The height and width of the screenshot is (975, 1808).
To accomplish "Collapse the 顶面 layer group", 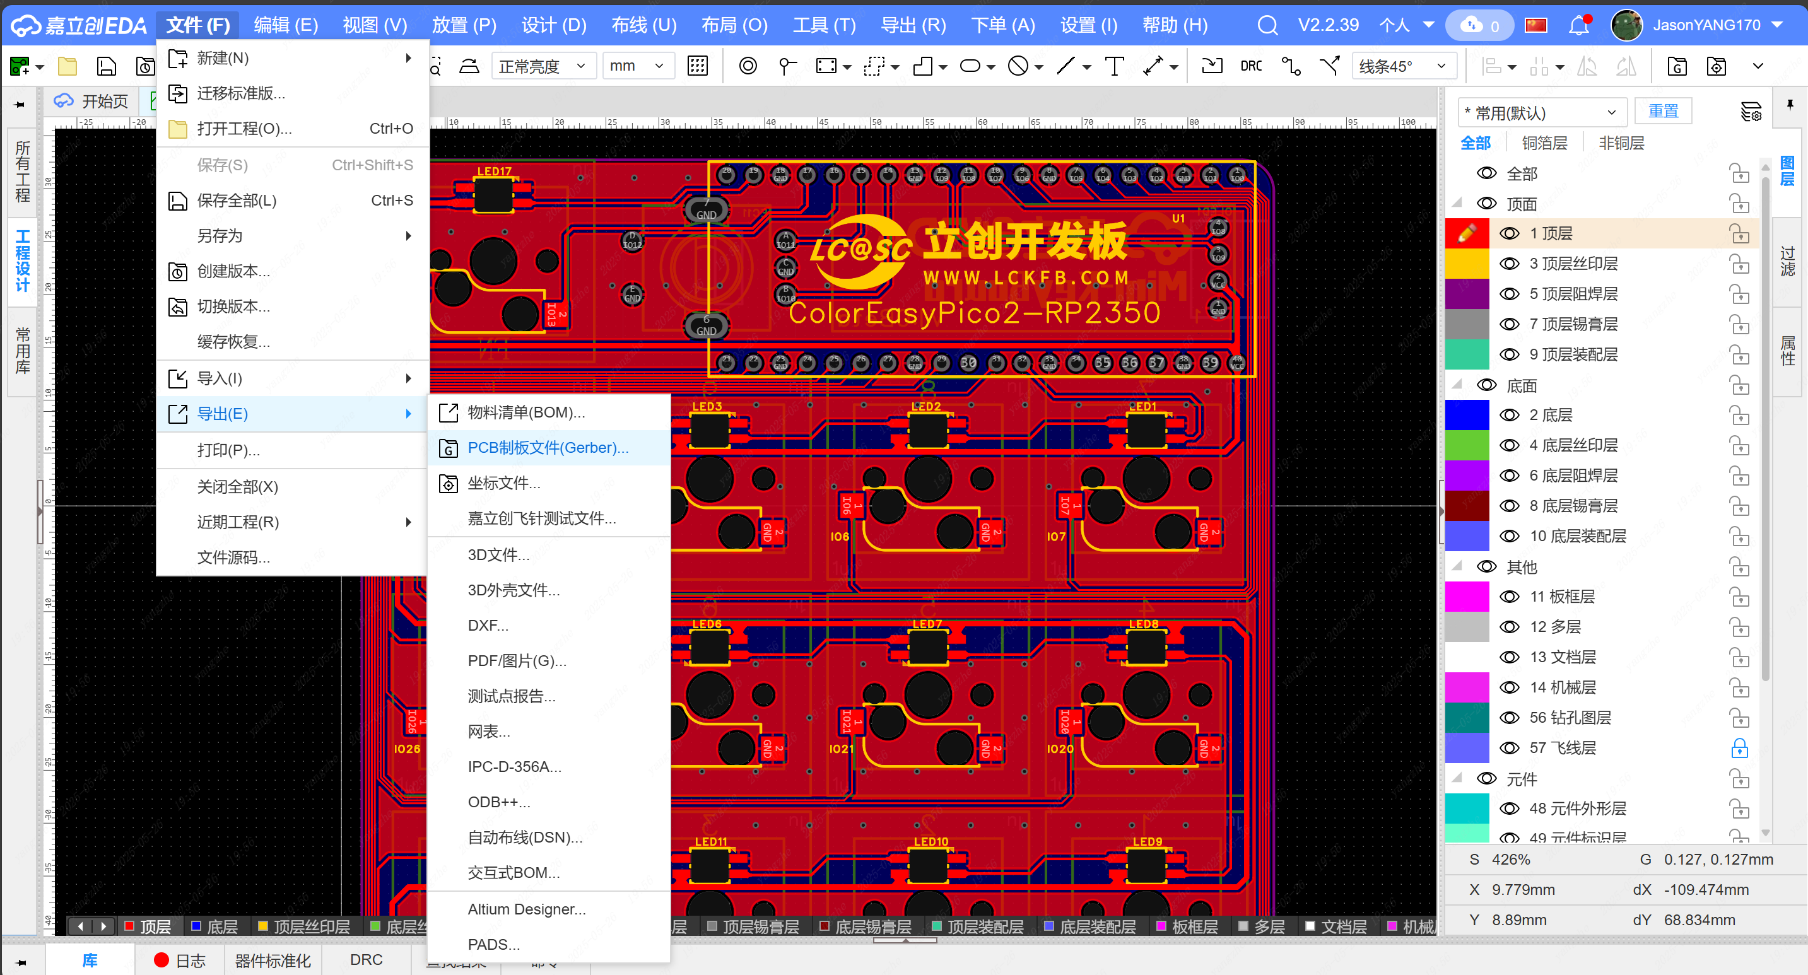I will [1458, 204].
